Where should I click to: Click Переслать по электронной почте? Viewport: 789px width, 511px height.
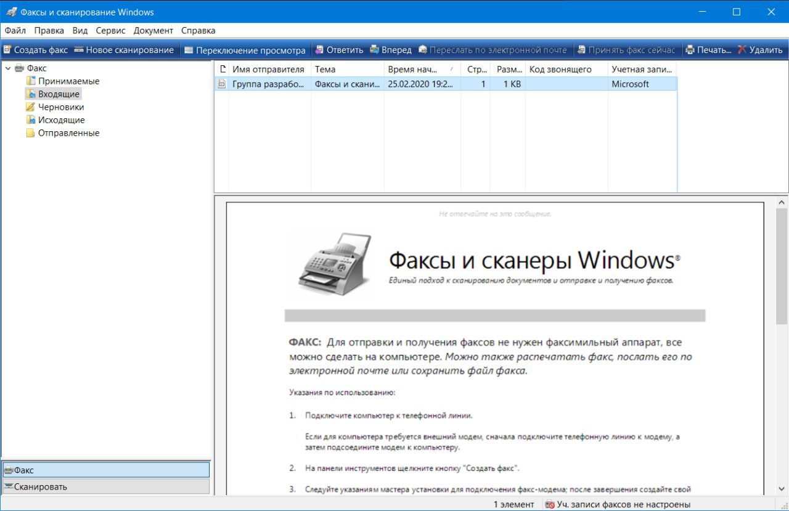coord(492,50)
